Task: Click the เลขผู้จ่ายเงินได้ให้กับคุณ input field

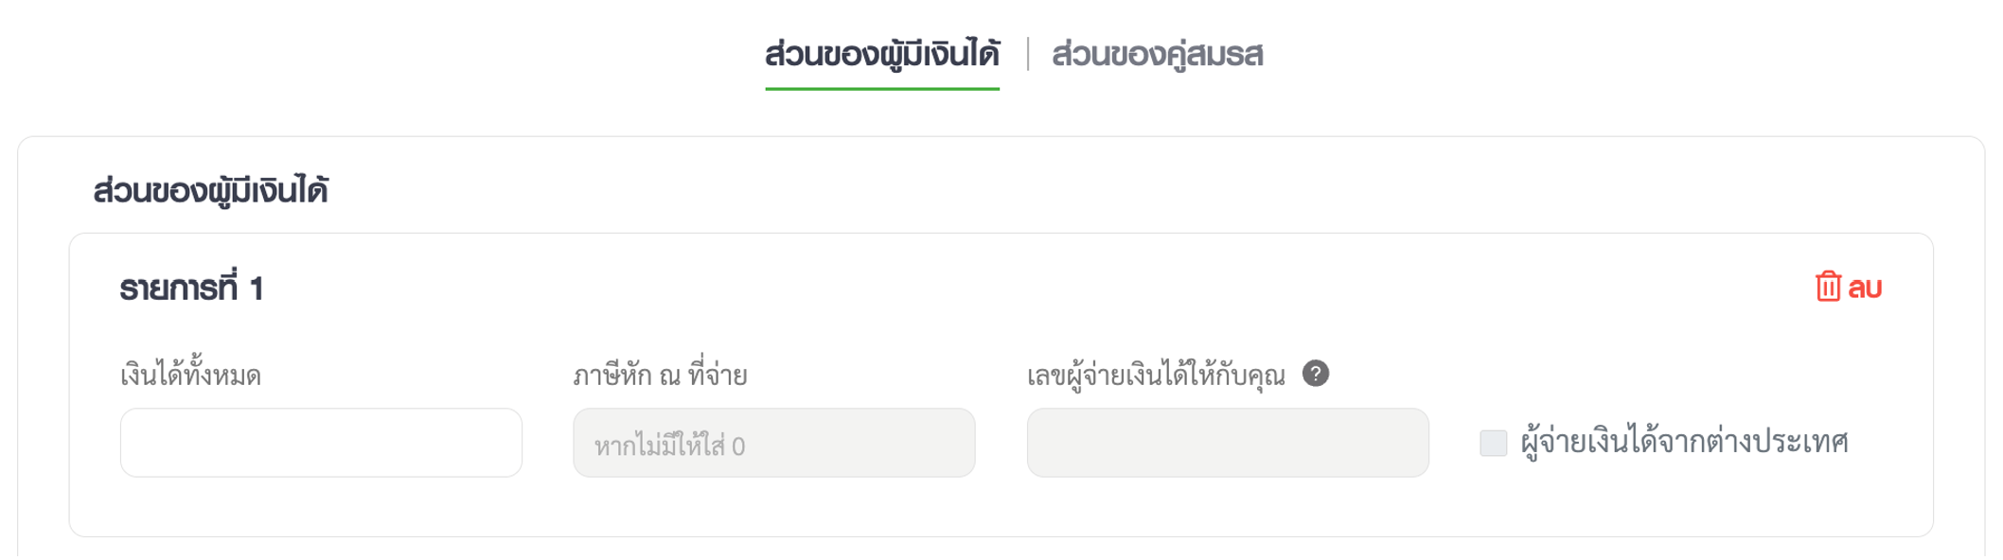Action: 1227,443
